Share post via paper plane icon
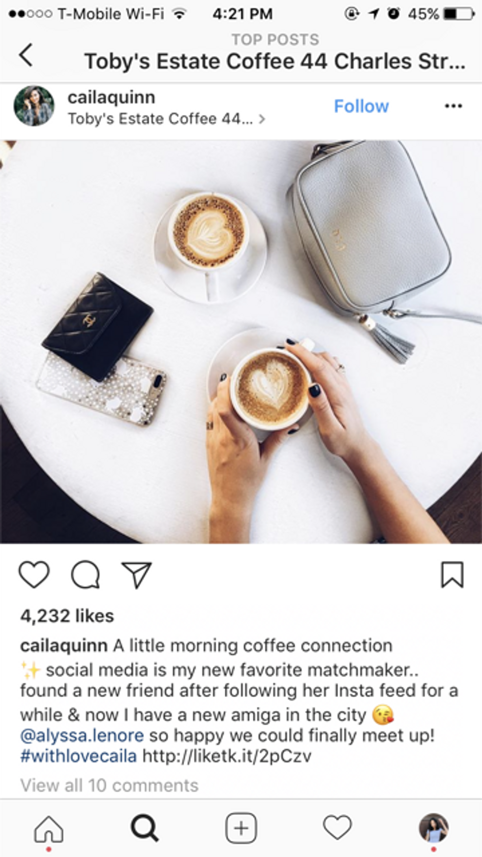482x857 pixels. (x=136, y=575)
